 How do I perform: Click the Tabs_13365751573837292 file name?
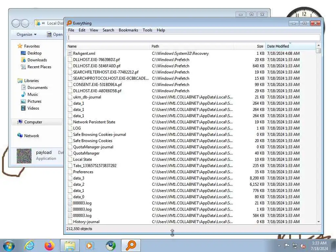click(95, 166)
